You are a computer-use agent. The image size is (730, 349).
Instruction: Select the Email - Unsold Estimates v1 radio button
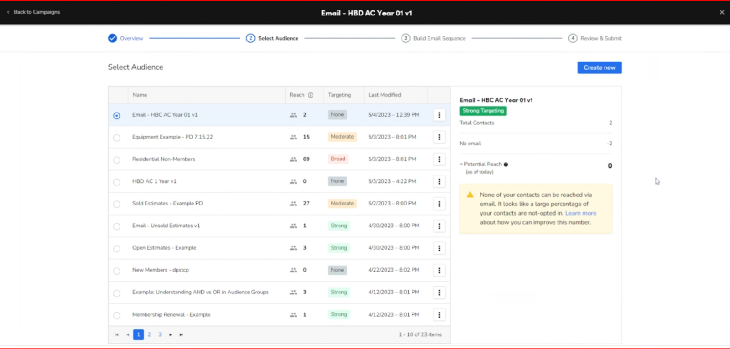[x=117, y=226]
